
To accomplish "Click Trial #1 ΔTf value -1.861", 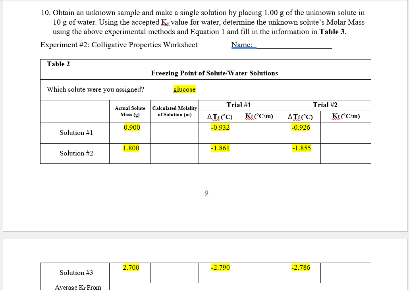I will 220,148.
